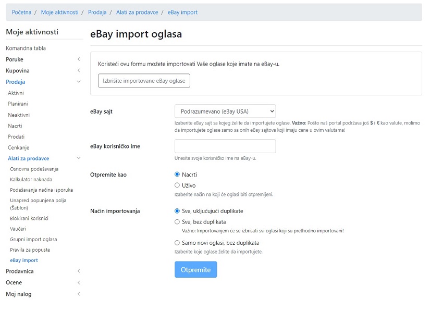Open the eBay sajt dropdown
The width and height of the screenshot is (430, 311).
(225, 111)
